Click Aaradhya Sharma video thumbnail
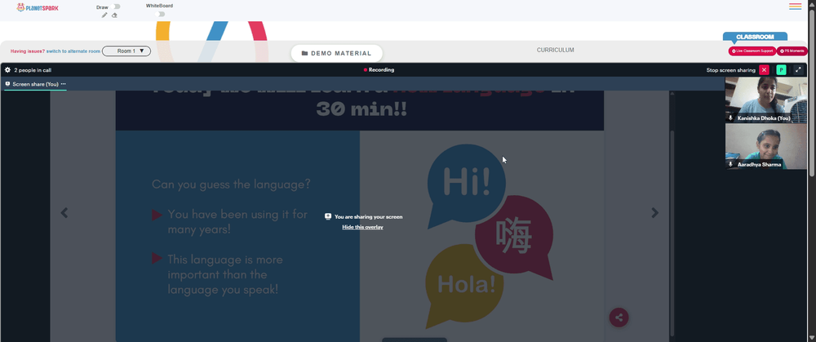 (x=766, y=146)
